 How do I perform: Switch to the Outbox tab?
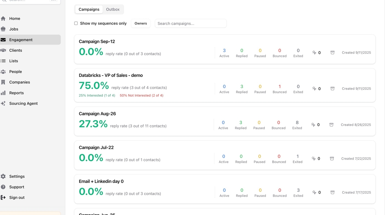pyautogui.click(x=113, y=9)
